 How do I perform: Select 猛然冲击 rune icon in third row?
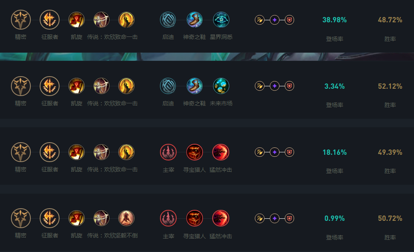tap(221, 152)
